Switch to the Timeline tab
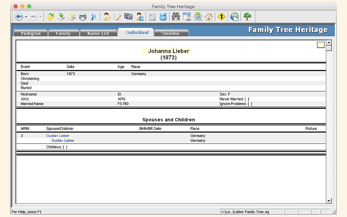This screenshot has height=217, width=347. click(170, 33)
